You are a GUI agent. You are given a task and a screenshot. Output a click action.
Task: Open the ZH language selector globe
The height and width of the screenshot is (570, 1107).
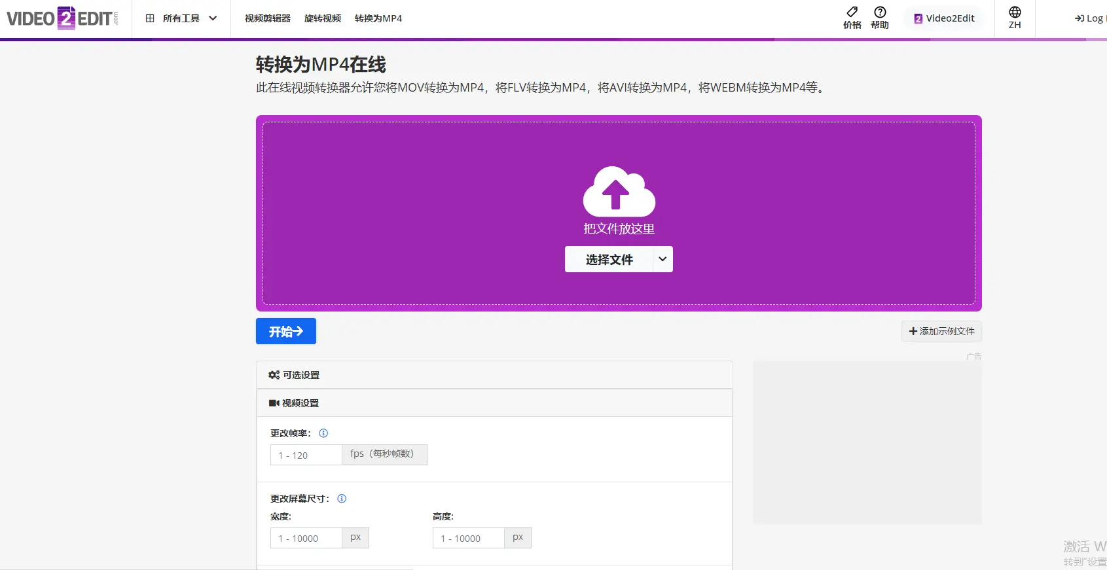click(x=1015, y=12)
